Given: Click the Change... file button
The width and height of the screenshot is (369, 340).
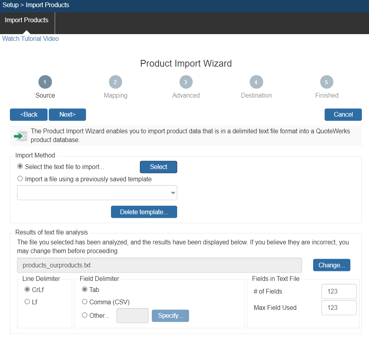Looking at the screenshot, I should pyautogui.click(x=331, y=265).
